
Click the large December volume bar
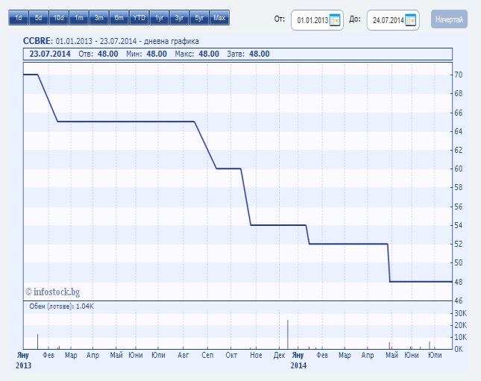pyautogui.click(x=288, y=334)
